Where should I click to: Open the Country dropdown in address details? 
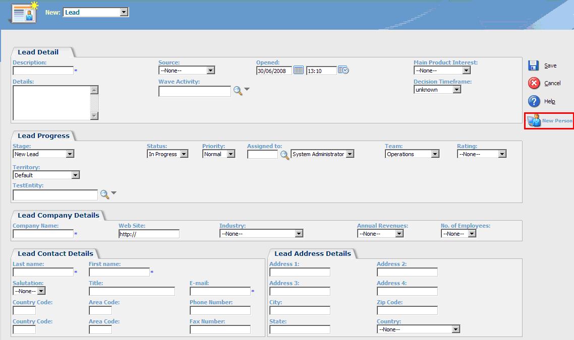[x=419, y=329]
